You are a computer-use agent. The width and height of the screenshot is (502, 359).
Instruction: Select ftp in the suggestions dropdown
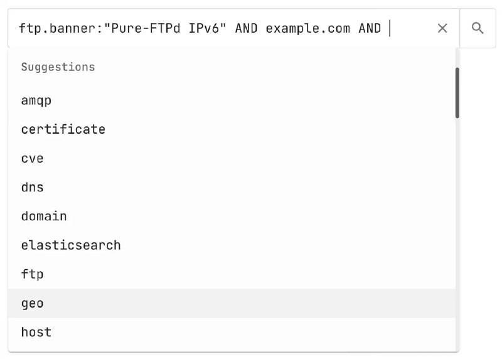point(232,274)
